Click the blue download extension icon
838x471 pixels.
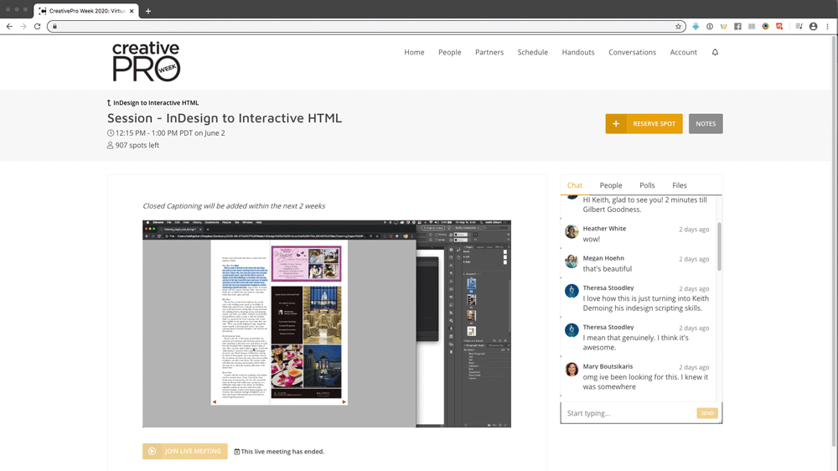(696, 26)
